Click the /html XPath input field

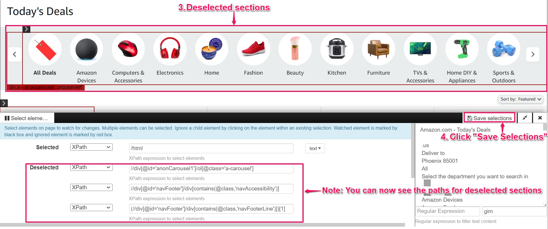point(211,148)
